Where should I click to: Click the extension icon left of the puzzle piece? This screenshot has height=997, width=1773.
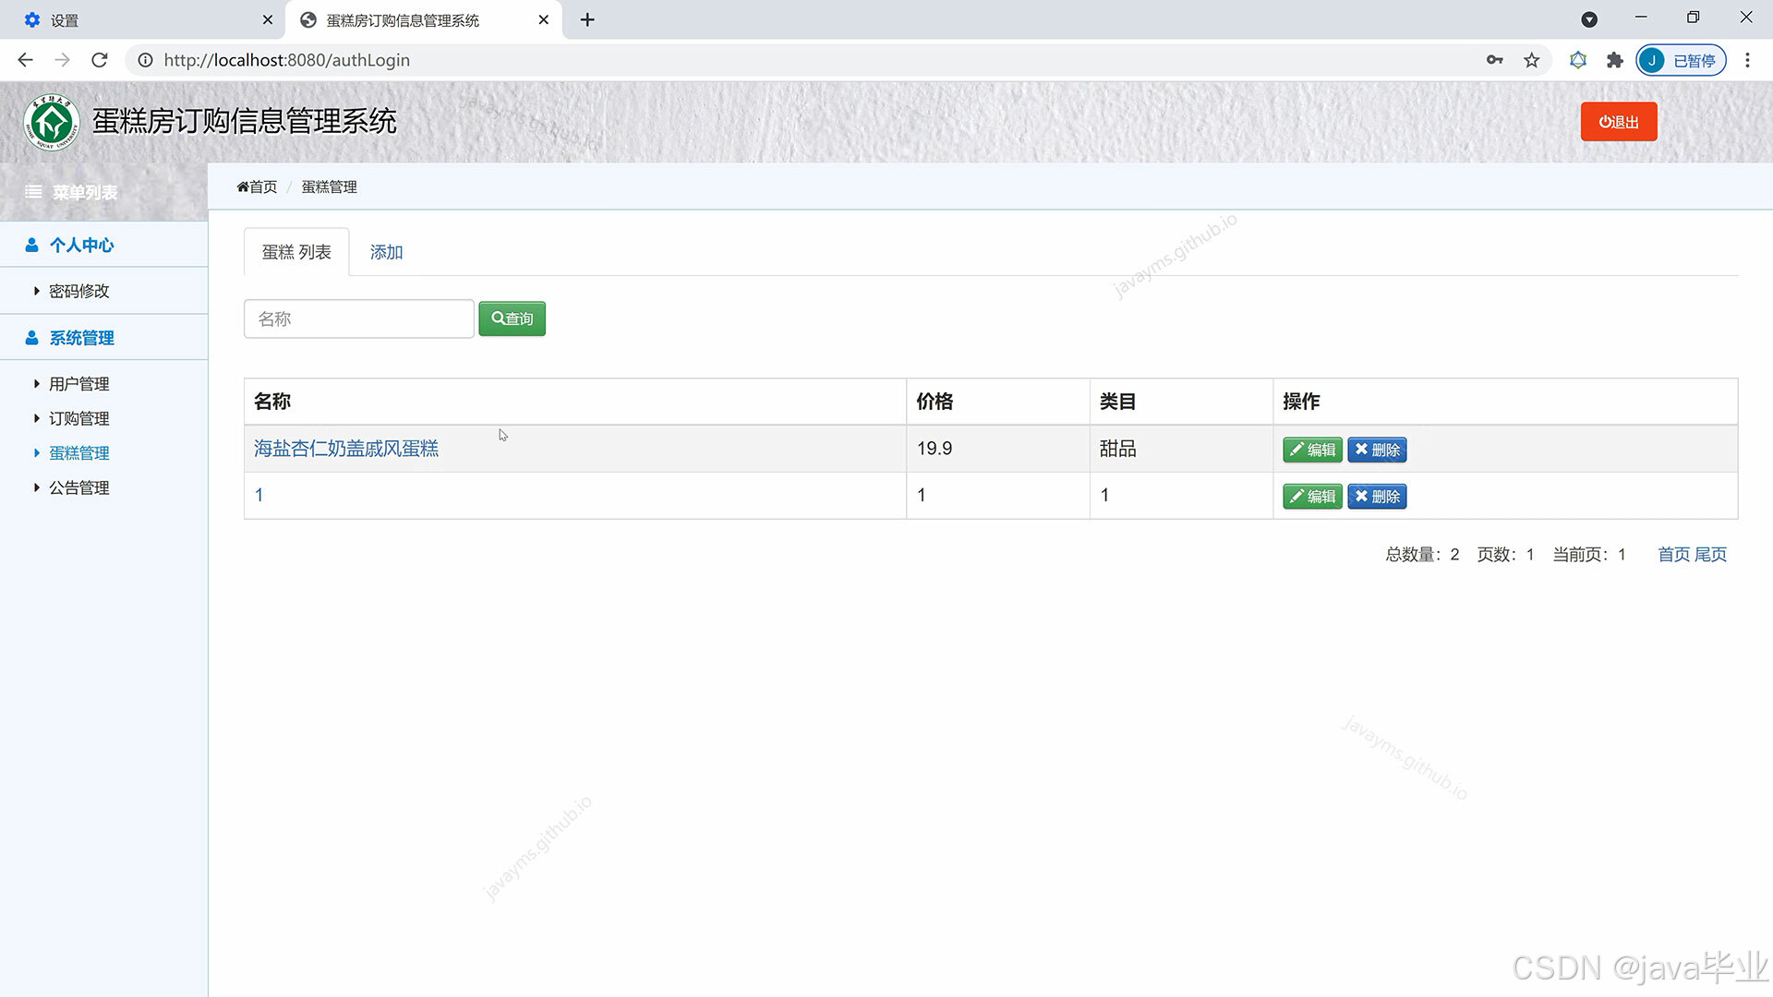tap(1578, 60)
